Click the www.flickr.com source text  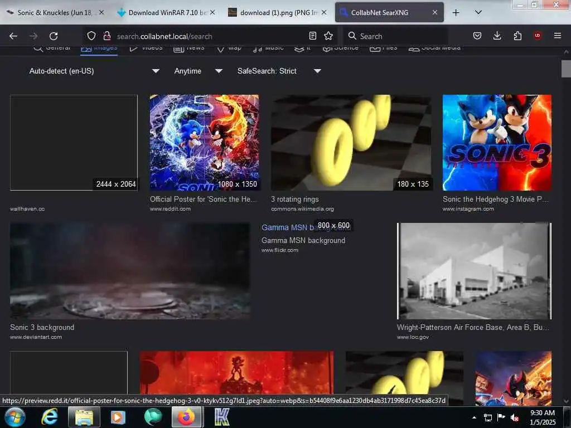(280, 250)
